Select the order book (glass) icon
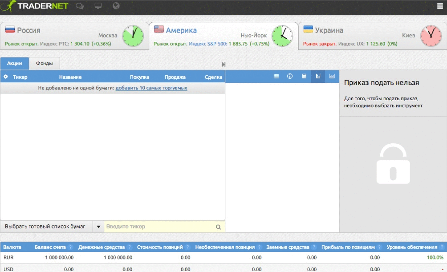This screenshot has height=272, width=447. (318, 77)
